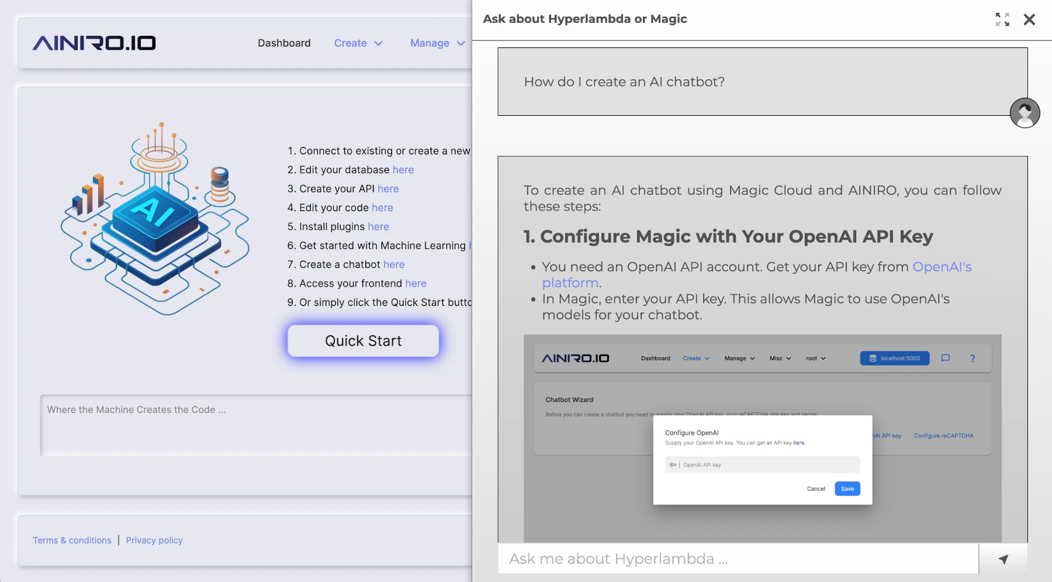Click the 'Or simply click the Quick Start' list item
Screen dimensions: 1052x582
pyautogui.click(x=379, y=302)
